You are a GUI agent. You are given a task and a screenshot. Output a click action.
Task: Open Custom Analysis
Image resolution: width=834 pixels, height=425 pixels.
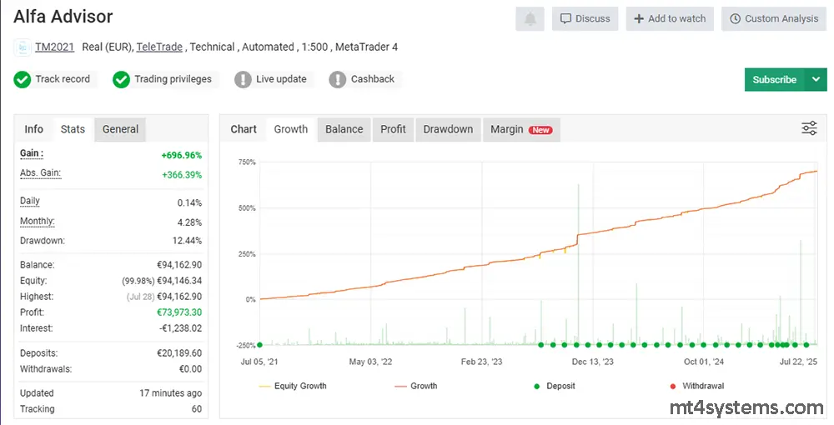tap(773, 18)
